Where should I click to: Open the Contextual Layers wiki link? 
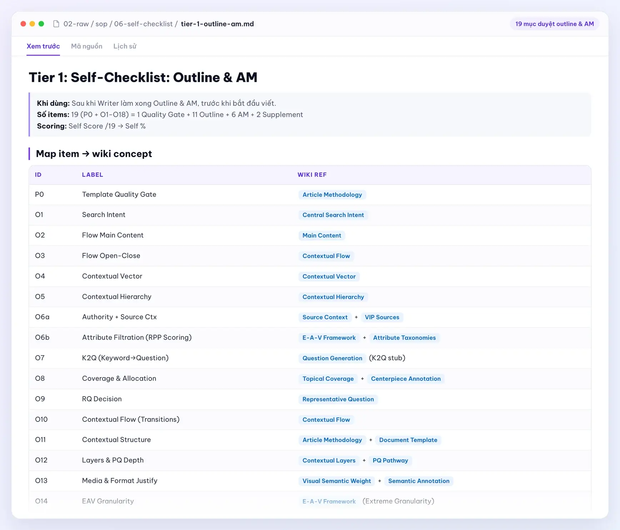click(x=329, y=460)
